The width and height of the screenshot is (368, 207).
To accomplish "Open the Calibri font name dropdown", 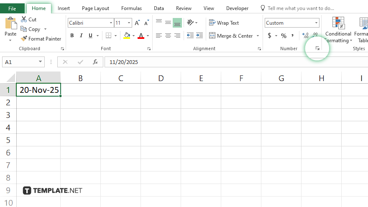I will [x=111, y=23].
